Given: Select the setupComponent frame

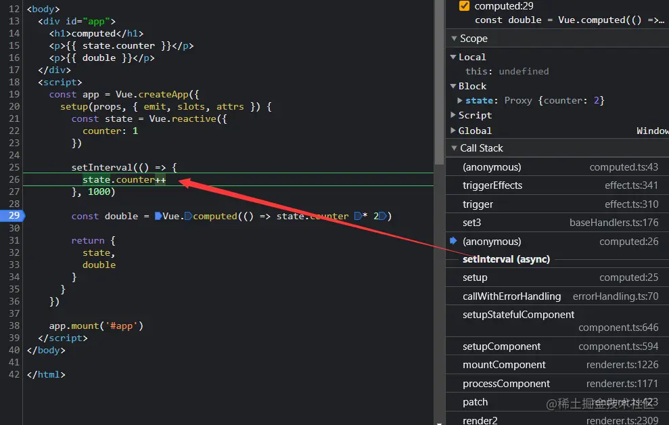Looking at the screenshot, I should tap(557, 346).
